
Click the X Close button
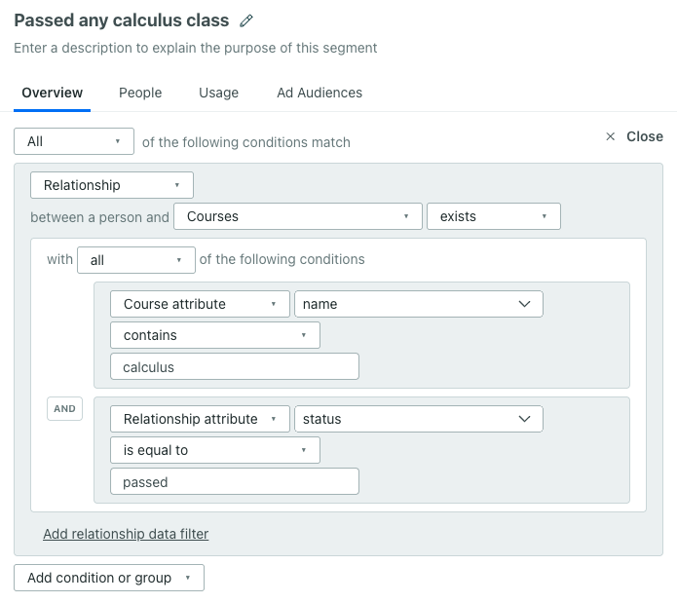click(x=634, y=136)
